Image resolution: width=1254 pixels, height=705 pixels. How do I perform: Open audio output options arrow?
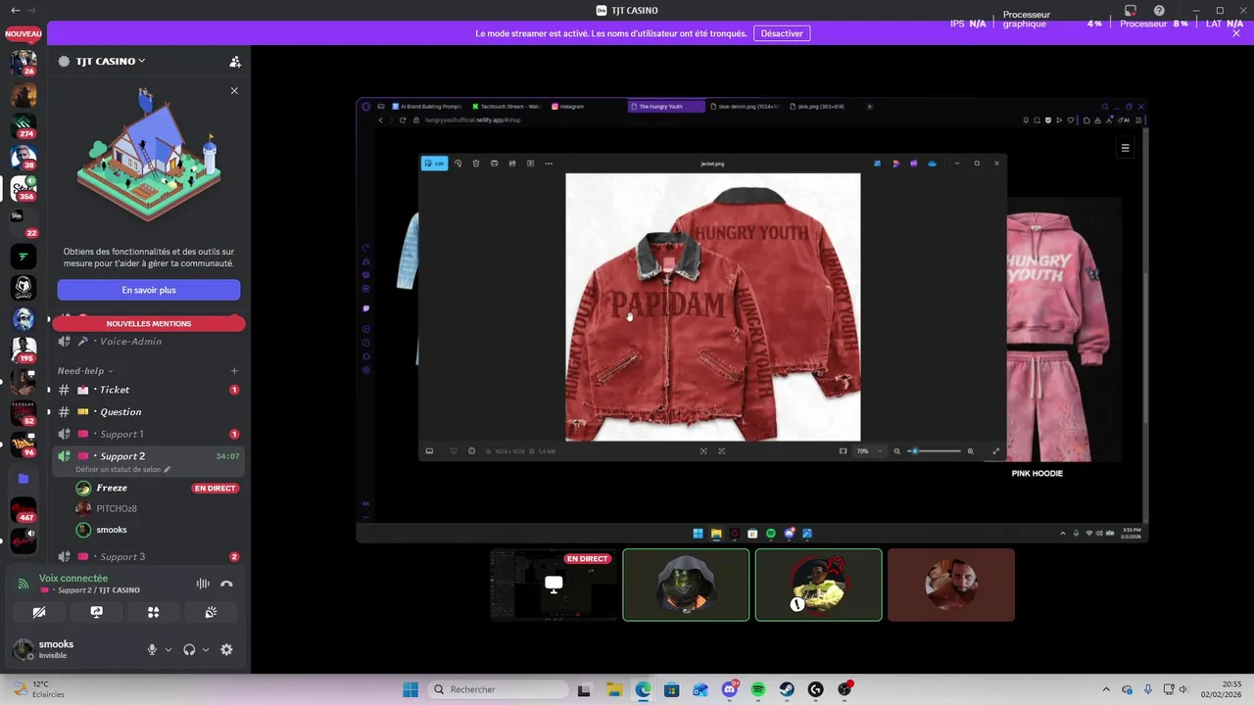point(206,650)
